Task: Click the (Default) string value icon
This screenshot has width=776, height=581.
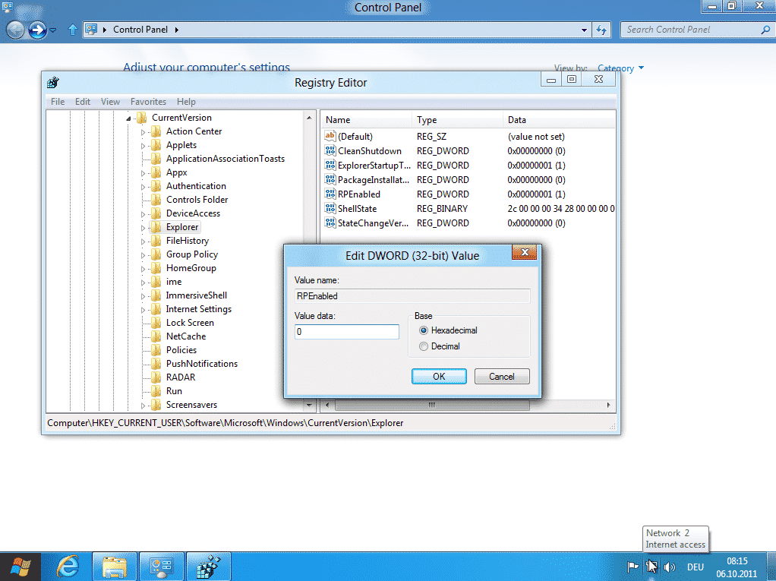Action: click(x=330, y=136)
